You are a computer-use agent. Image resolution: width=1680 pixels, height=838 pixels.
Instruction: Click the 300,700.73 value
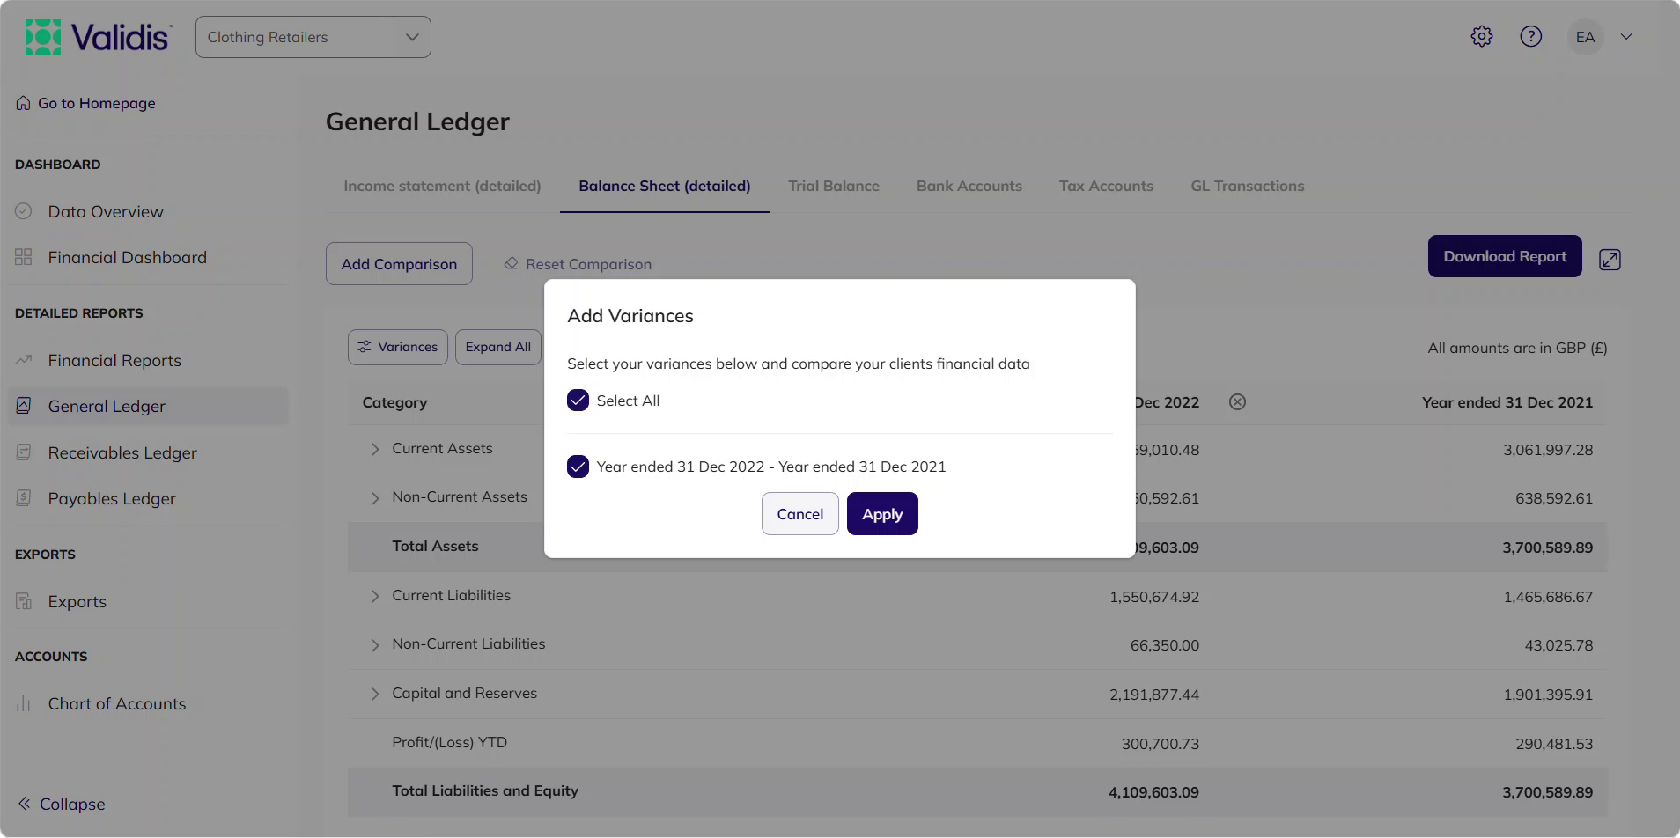click(1161, 744)
